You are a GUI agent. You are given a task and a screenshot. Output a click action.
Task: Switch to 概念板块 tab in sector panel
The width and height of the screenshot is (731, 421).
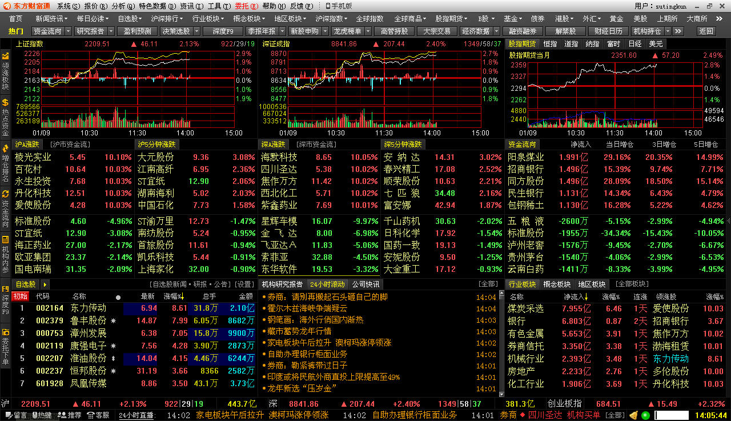point(557,284)
